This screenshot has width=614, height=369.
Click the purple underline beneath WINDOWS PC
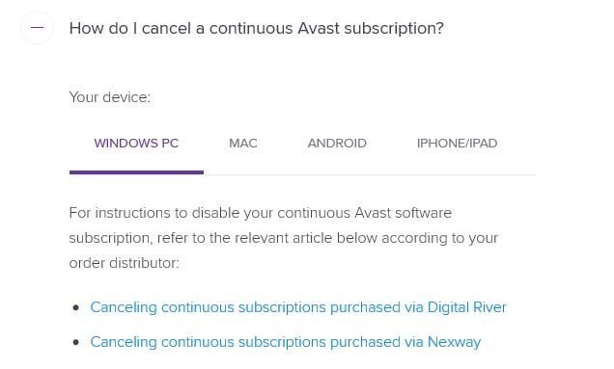click(136, 172)
